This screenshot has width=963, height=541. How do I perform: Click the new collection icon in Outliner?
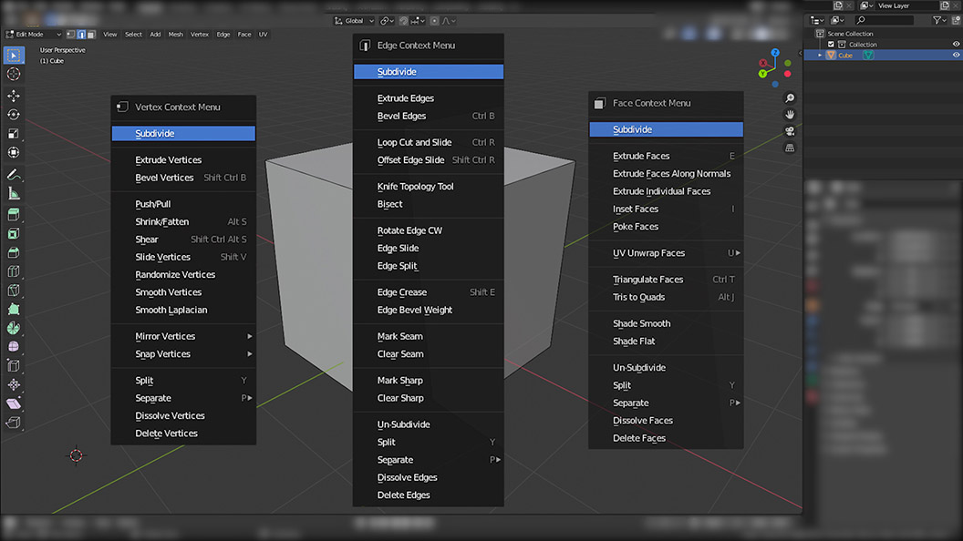coord(956,20)
